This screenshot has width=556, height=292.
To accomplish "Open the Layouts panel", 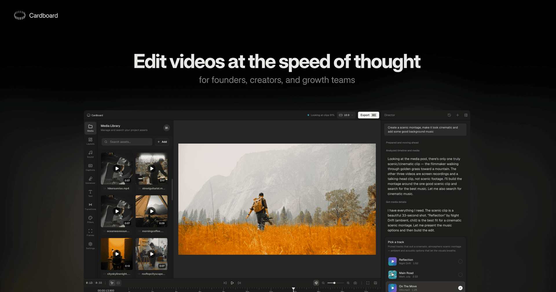I will [x=90, y=141].
